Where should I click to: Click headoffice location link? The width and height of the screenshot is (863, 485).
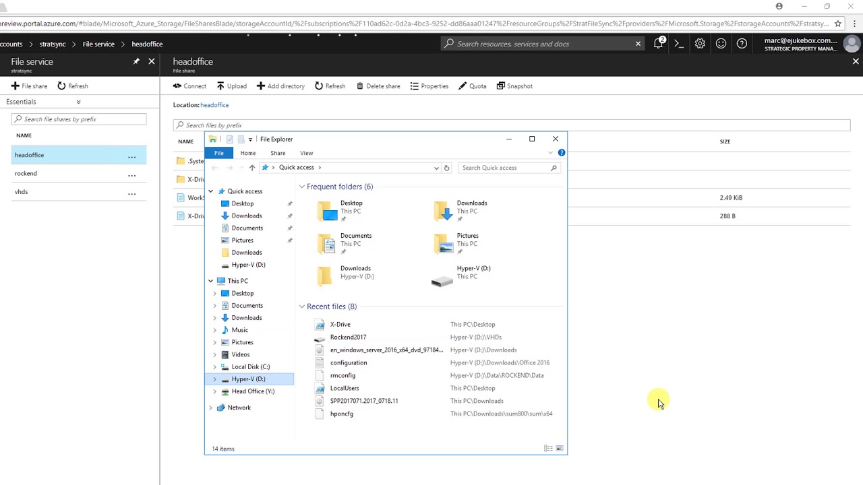214,105
